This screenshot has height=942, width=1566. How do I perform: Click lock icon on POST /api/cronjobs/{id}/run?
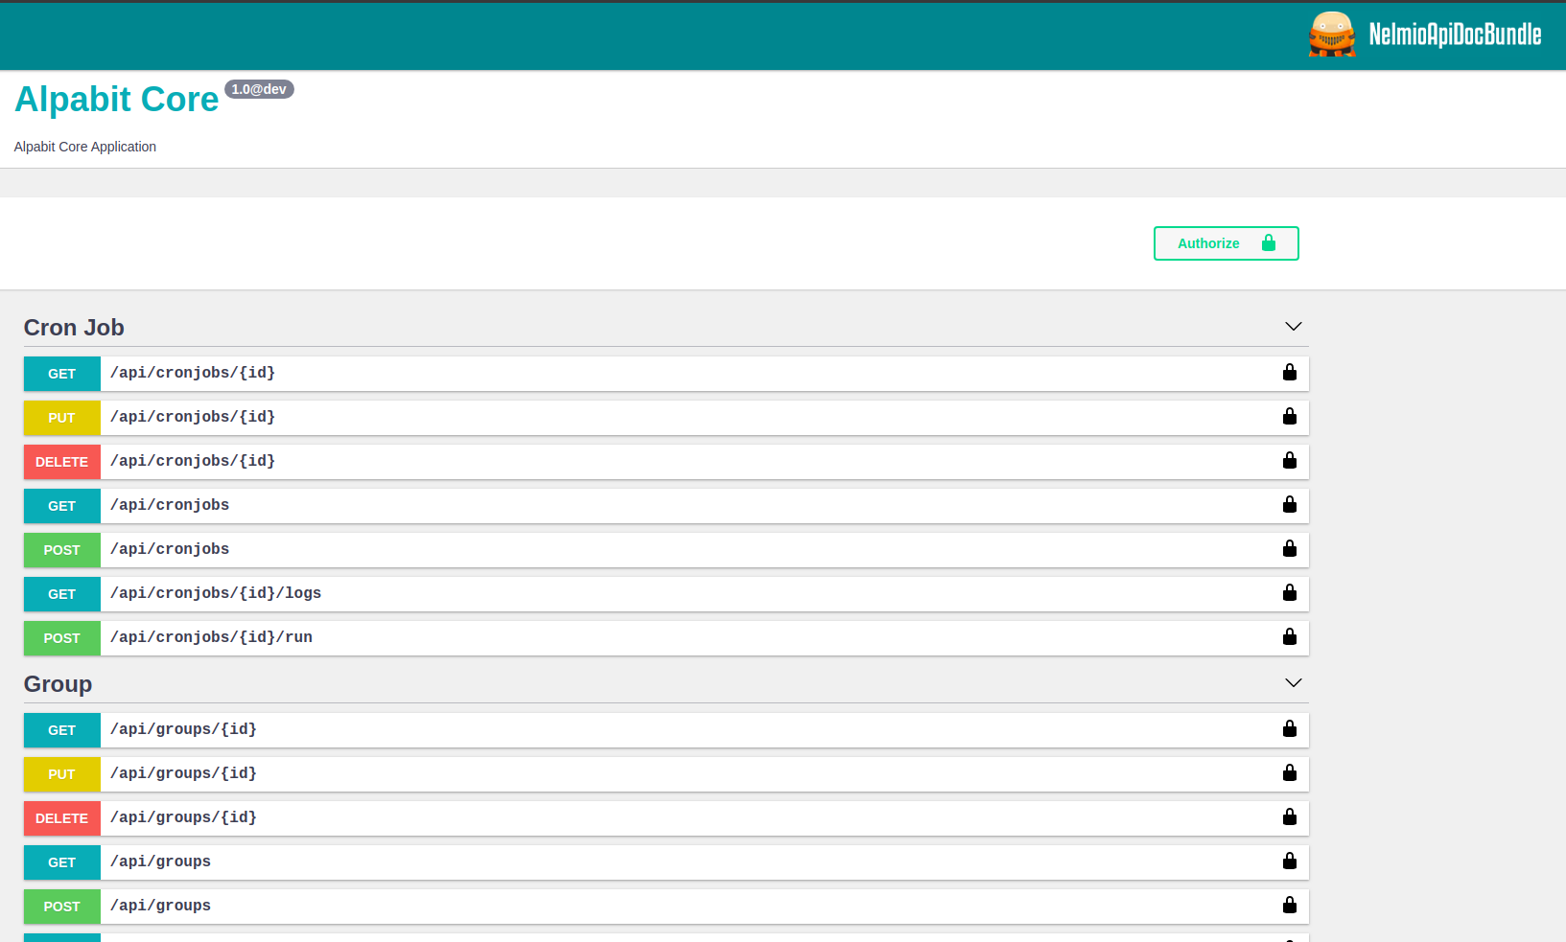1290,636
